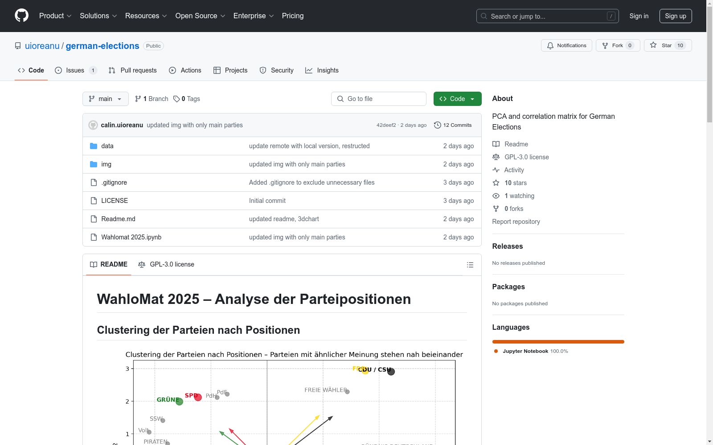The height and width of the screenshot is (445, 713).
Task: Open the Releases section heading
Action: point(508,246)
